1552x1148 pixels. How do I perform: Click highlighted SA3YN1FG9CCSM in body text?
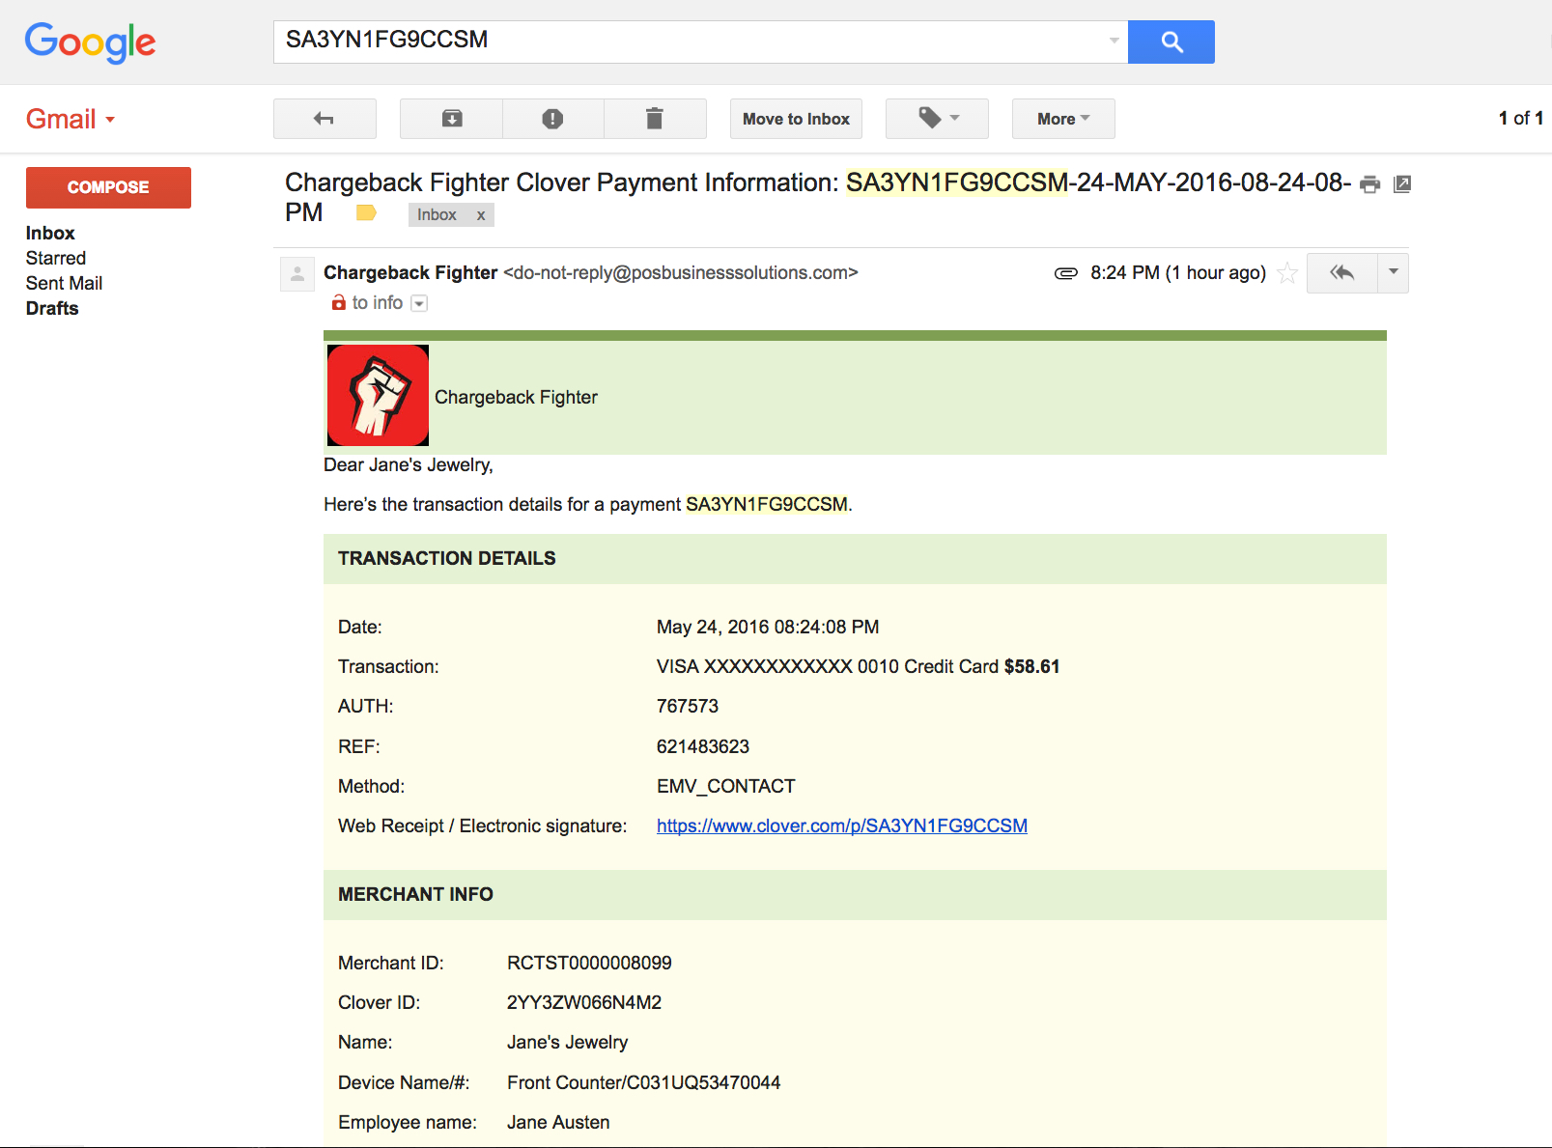click(767, 504)
